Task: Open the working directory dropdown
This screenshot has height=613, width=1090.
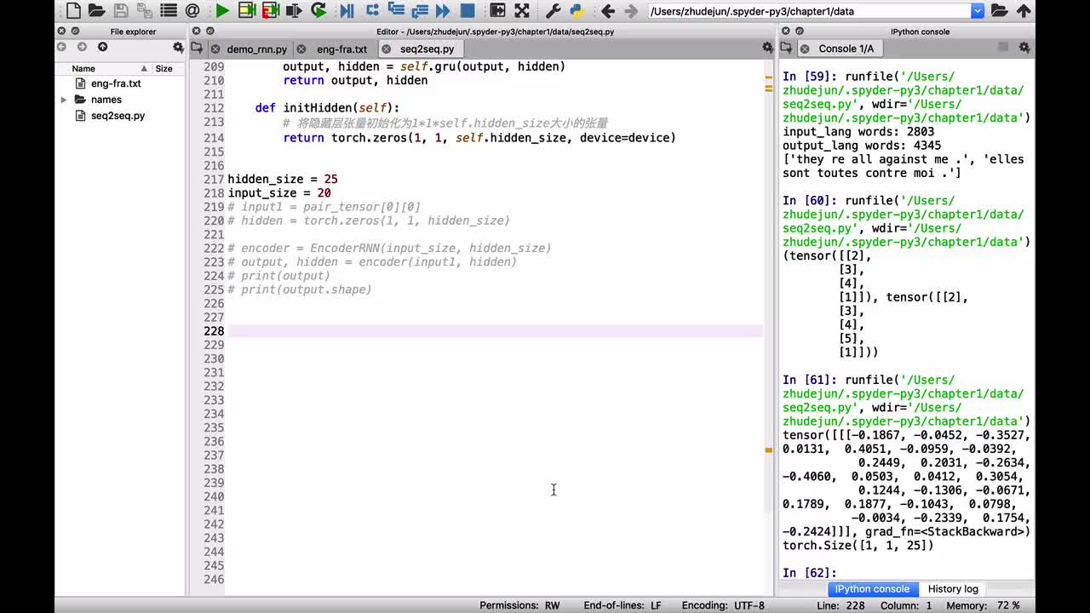Action: coord(978,11)
